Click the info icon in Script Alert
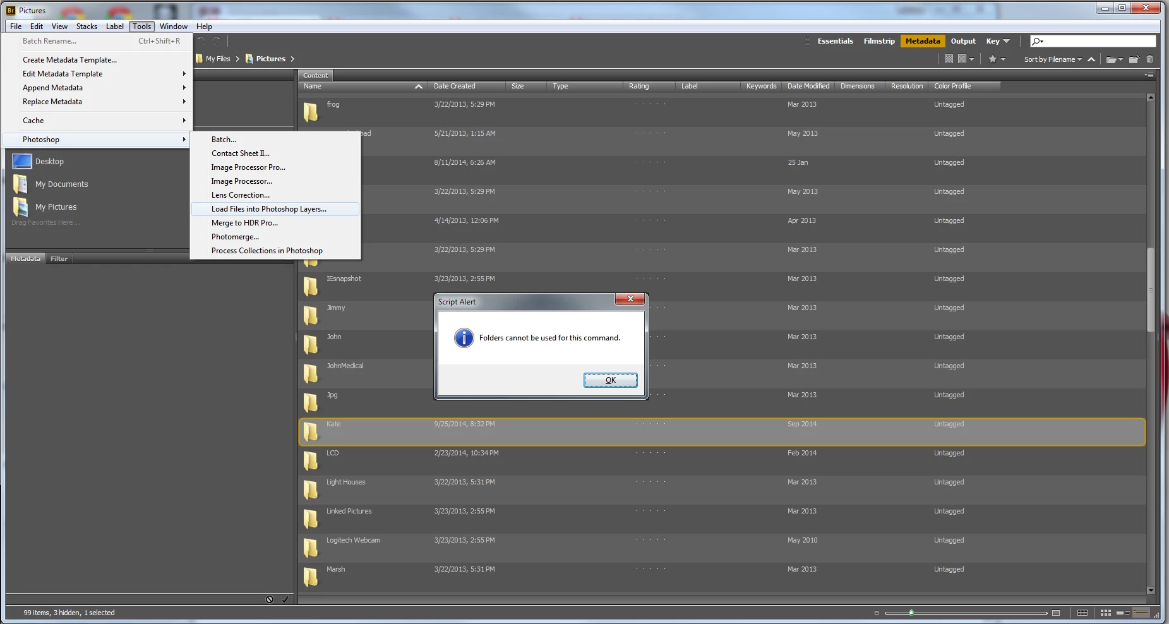This screenshot has height=624, width=1169. [464, 338]
